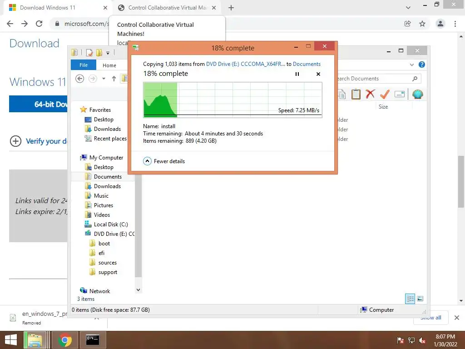Open the Documents destination link
Screen dimensions: 465x349
(307, 64)
